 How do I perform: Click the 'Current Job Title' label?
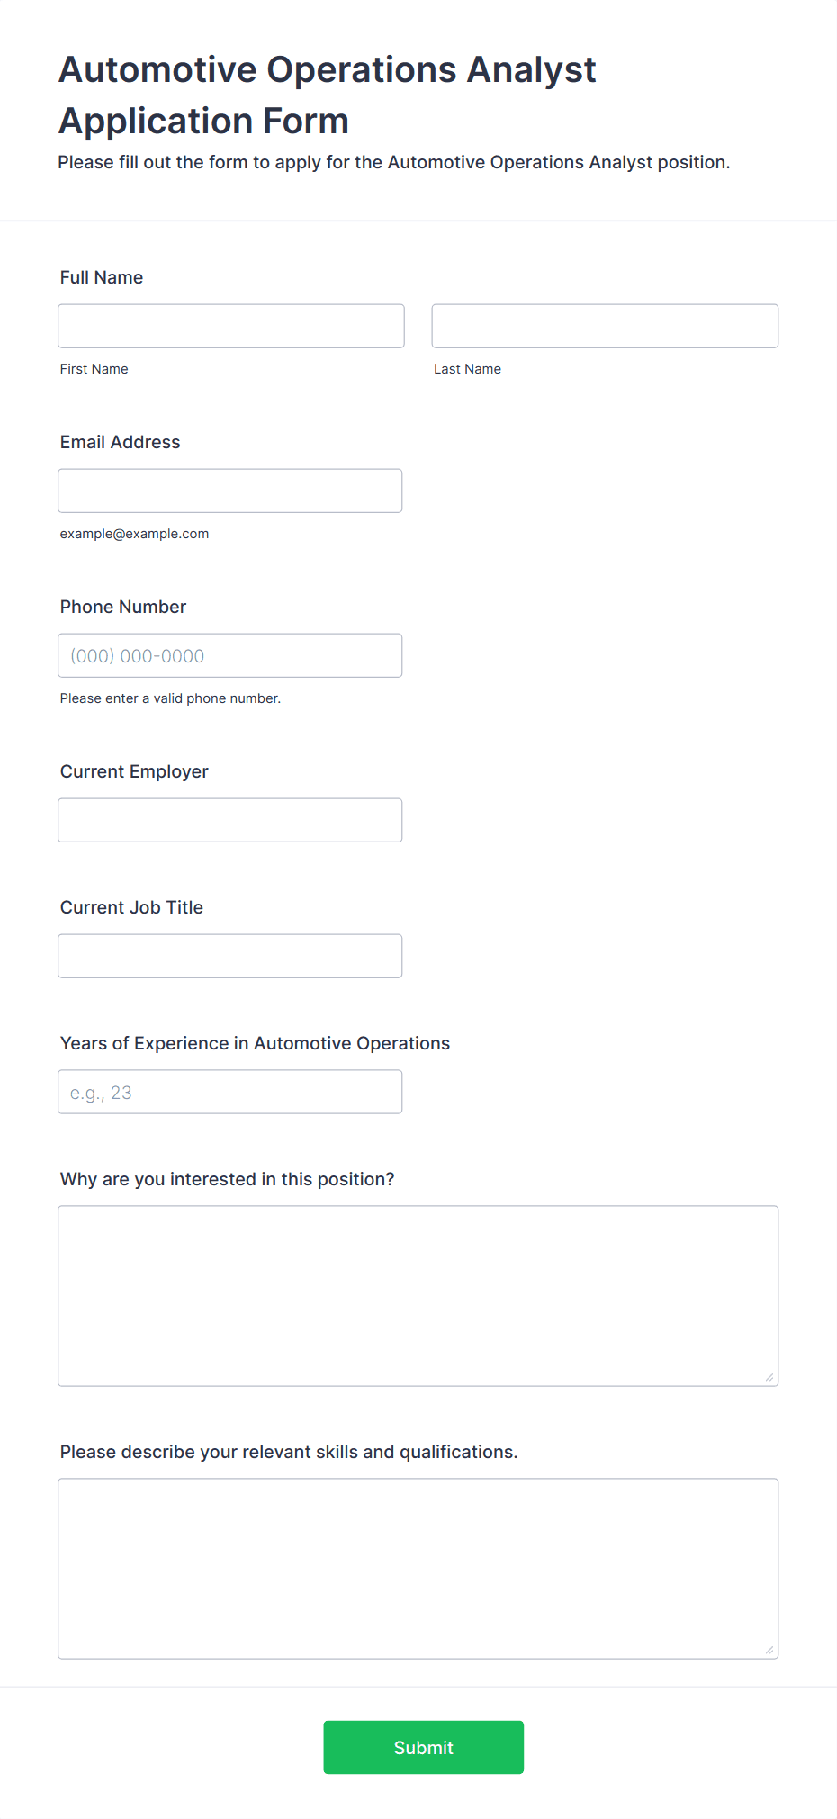[x=132, y=907]
